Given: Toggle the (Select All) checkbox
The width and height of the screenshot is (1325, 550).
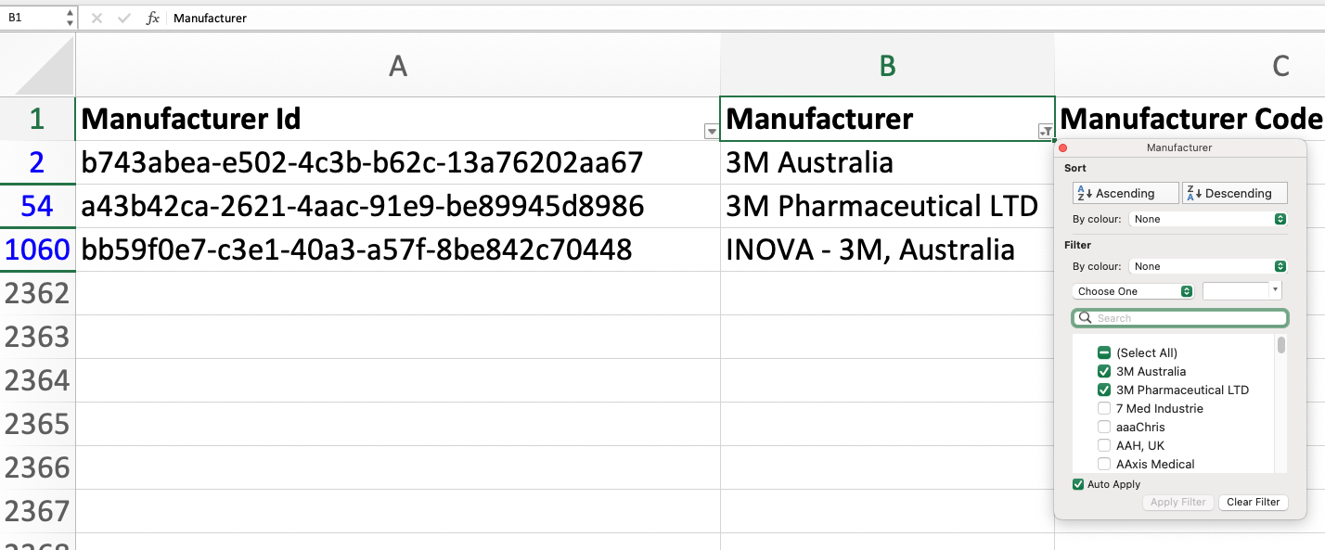Looking at the screenshot, I should 1104,352.
